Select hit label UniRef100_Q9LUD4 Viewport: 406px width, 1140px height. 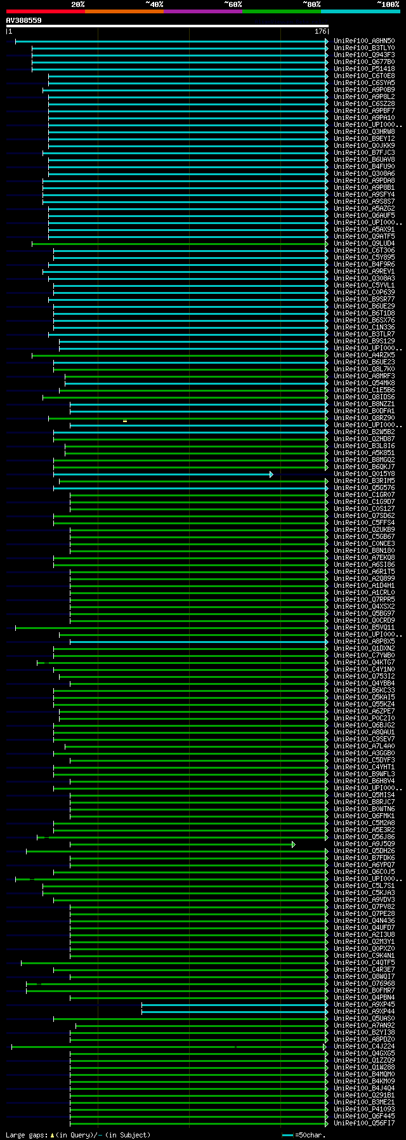point(364,244)
